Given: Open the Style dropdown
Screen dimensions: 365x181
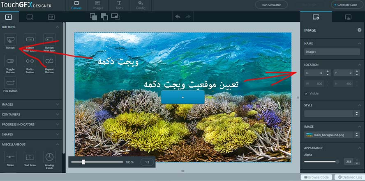Looking at the screenshot, I should click(332, 113).
